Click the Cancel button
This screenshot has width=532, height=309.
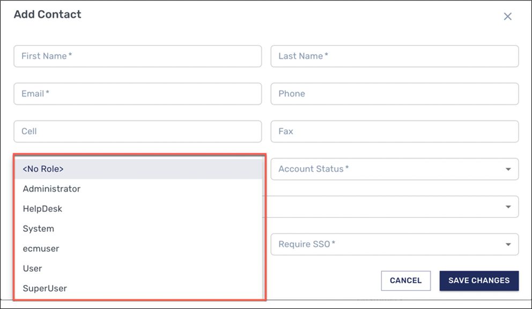pyautogui.click(x=406, y=281)
